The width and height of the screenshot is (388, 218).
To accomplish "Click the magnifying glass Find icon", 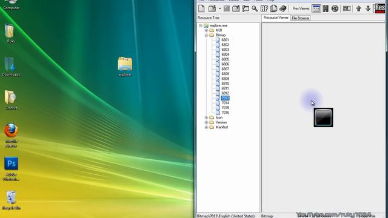I will [x=255, y=8].
